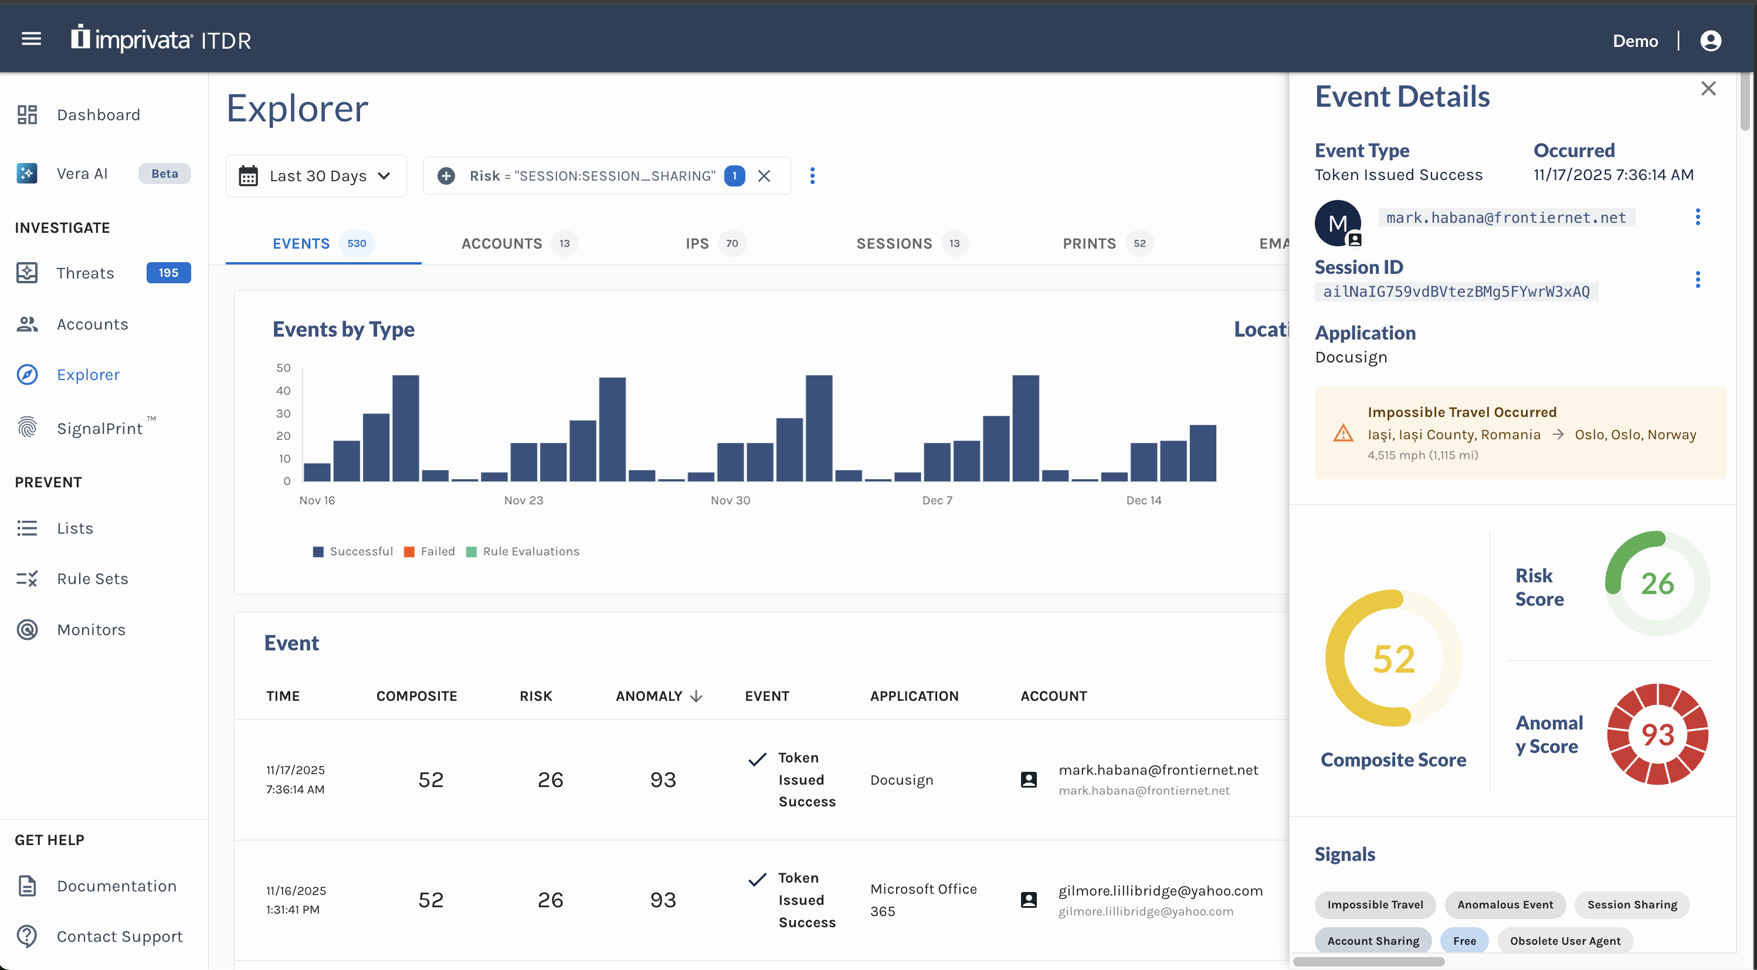Open the Monitors page
The image size is (1757, 970).
[91, 629]
